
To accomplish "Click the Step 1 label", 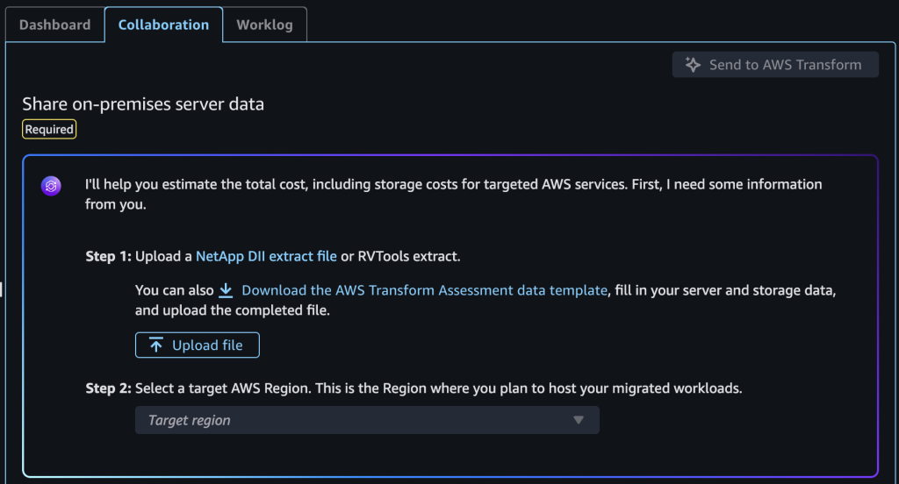I will [x=109, y=257].
